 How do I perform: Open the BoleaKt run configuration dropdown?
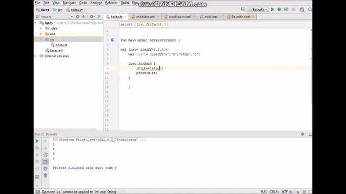pos(257,10)
